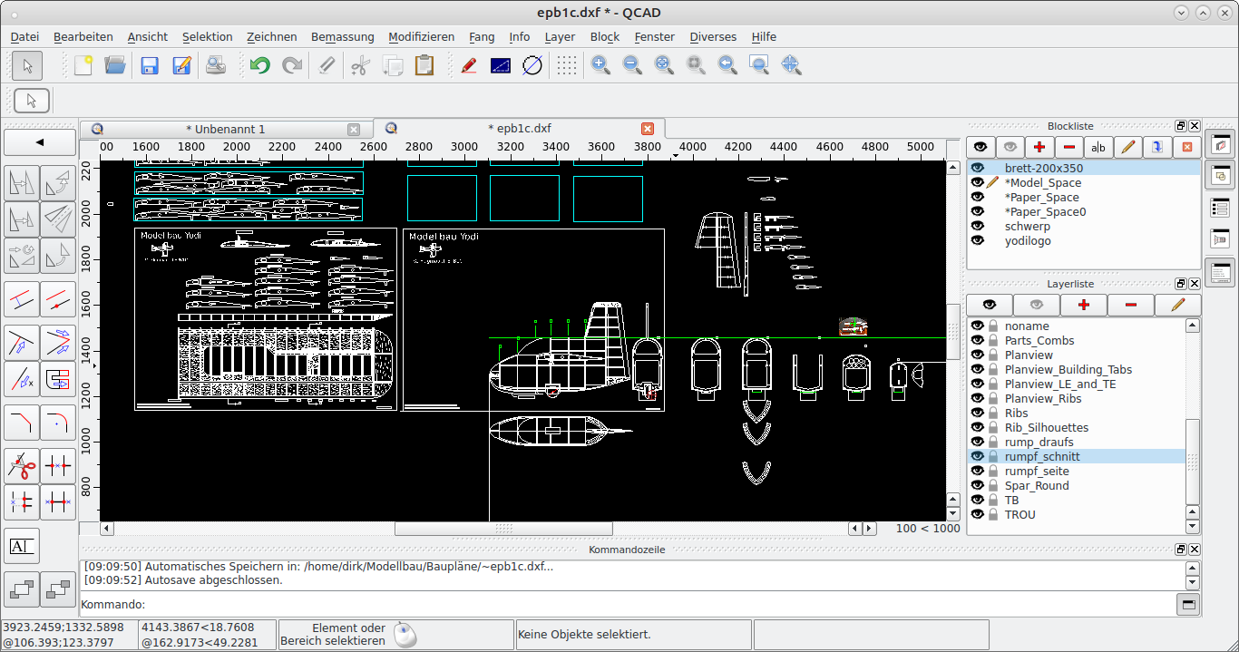Hide the Parts_Combs layer
This screenshot has height=652, width=1239.
pos(978,340)
